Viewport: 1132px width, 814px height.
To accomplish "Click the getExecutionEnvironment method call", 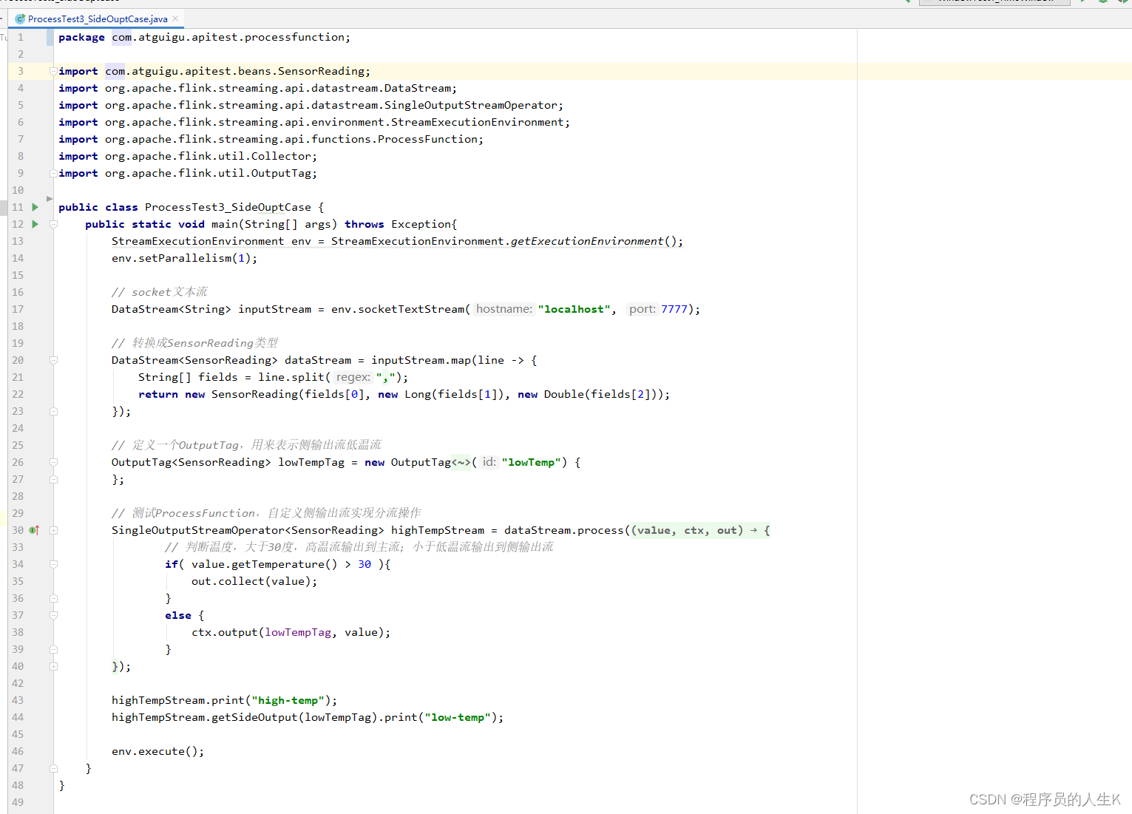I will tap(586, 241).
